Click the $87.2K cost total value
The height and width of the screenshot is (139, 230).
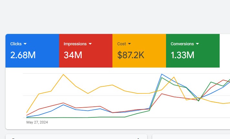(131, 55)
